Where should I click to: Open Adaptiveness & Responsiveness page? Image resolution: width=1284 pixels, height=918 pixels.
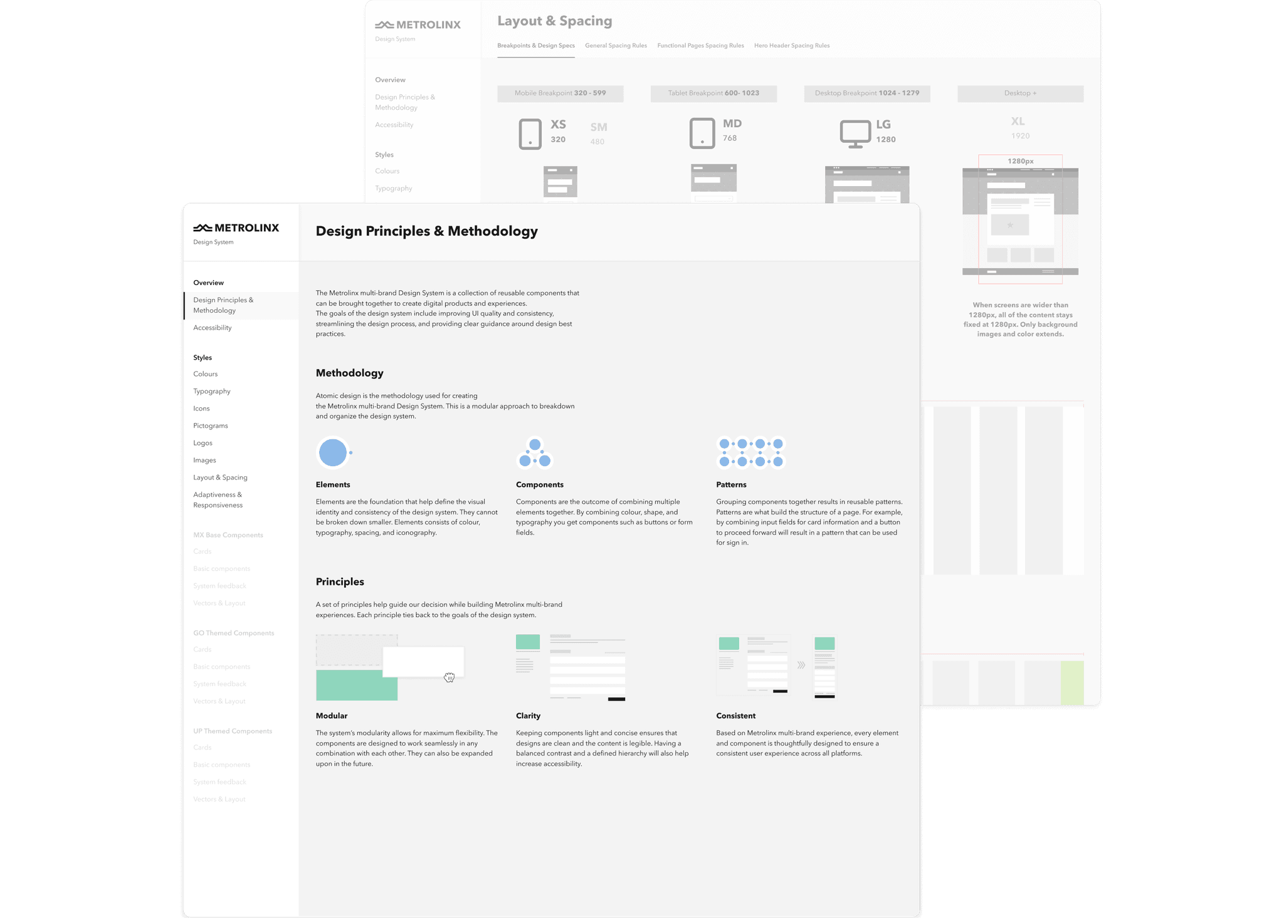(x=218, y=500)
